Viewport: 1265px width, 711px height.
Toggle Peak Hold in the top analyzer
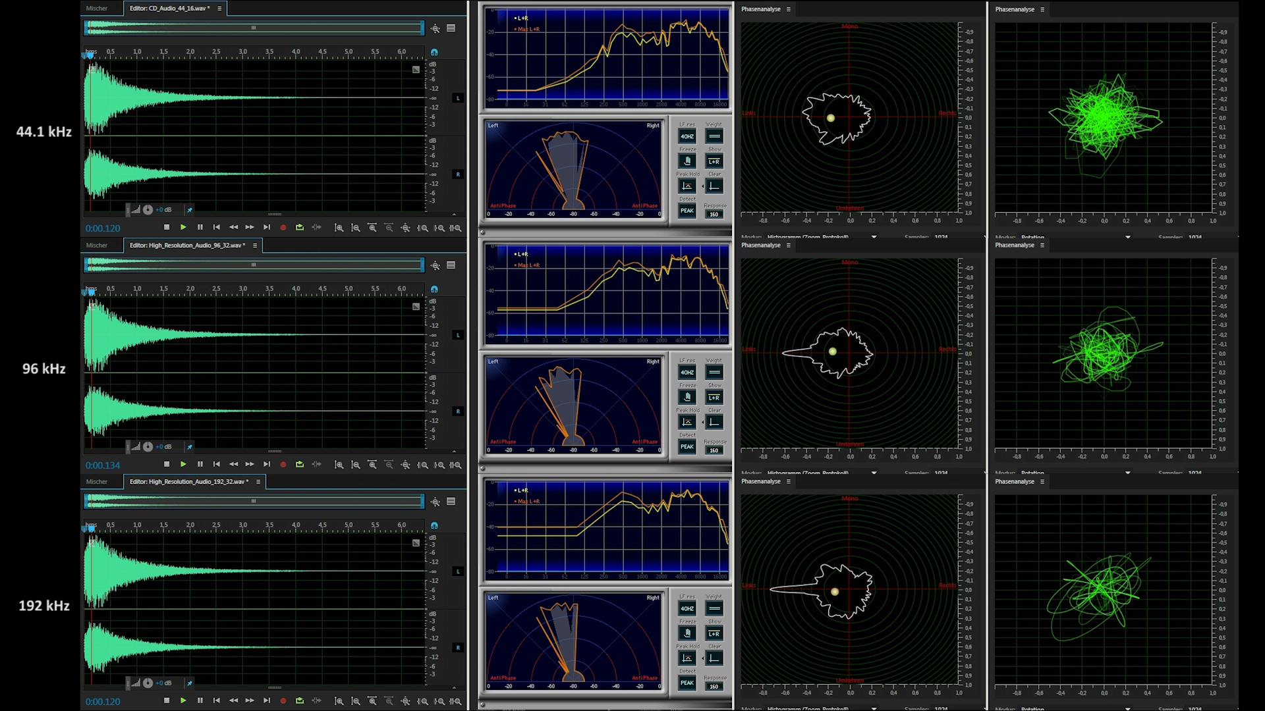[x=687, y=186]
